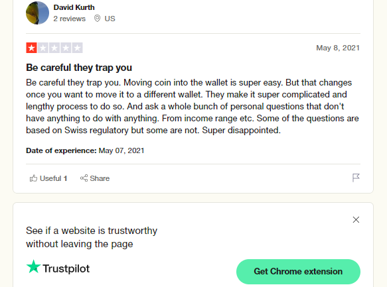The height and width of the screenshot is (287, 387).
Task: View David Kurth's 2 reviews
Action: point(70,19)
